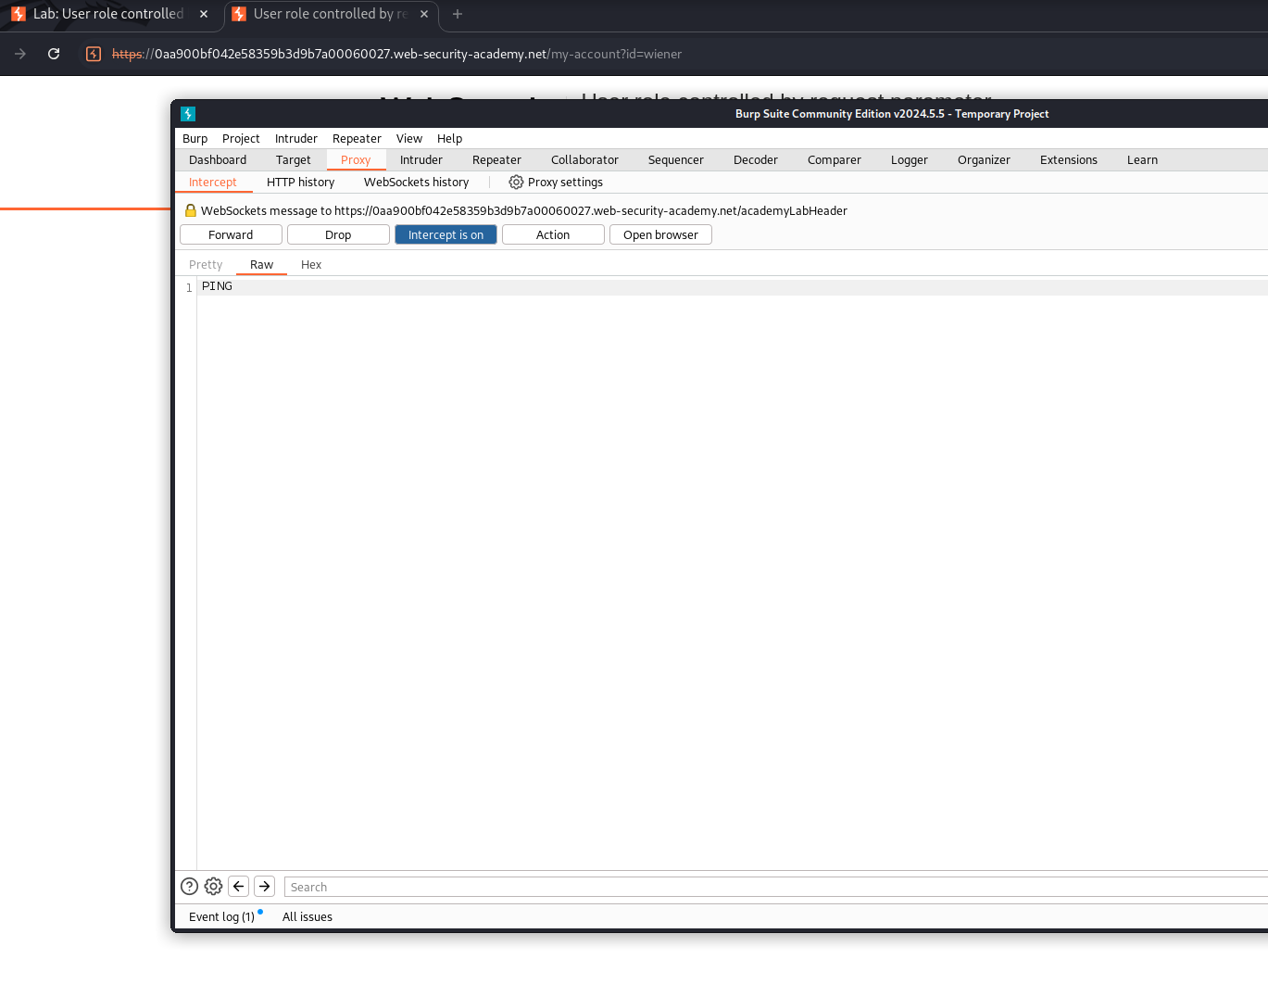Select the Hex message view
Viewport: 1268px width, 984px height.
[311, 265]
